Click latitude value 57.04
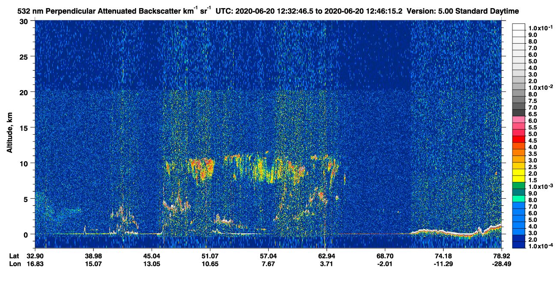This screenshot has width=557, height=285. (268, 256)
